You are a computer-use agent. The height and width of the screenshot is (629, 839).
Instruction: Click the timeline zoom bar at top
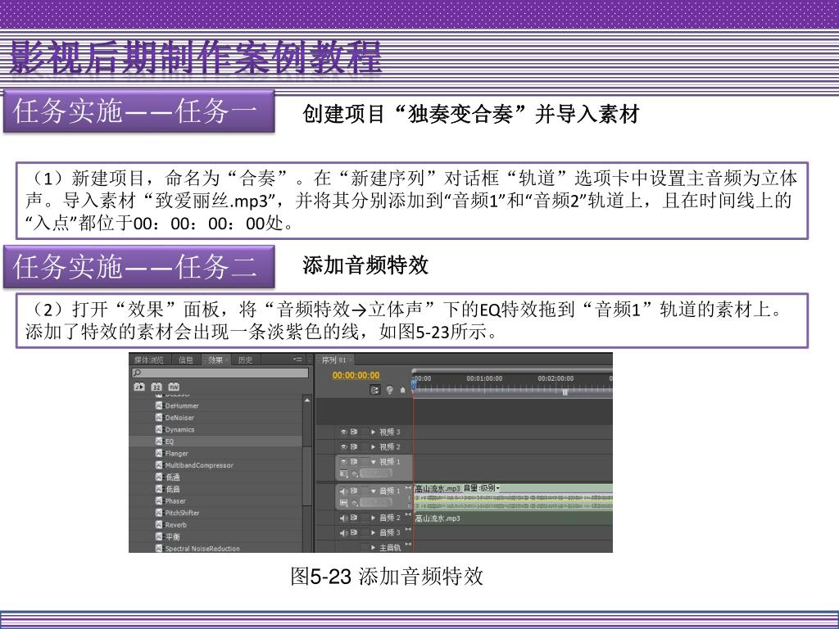point(512,369)
